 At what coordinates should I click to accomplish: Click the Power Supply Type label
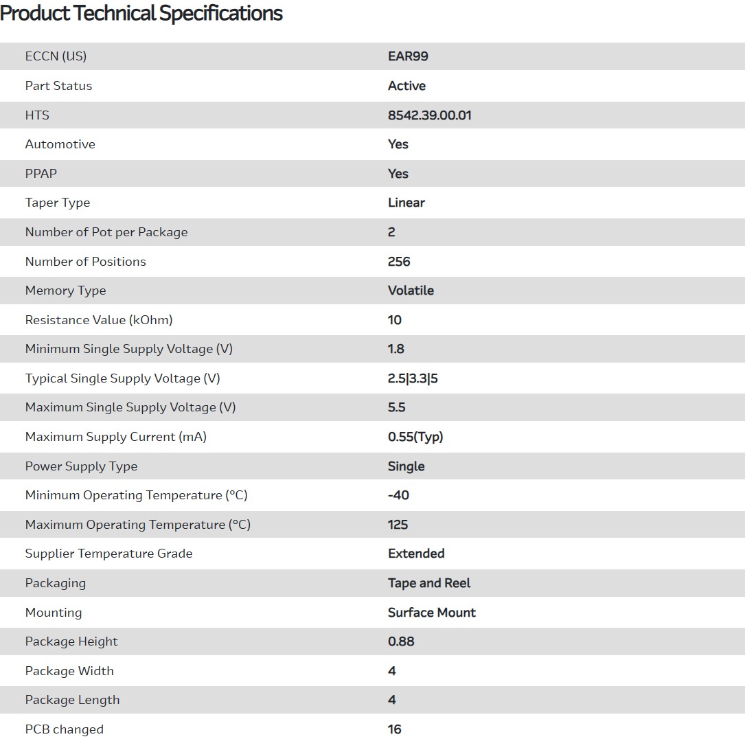click(81, 466)
